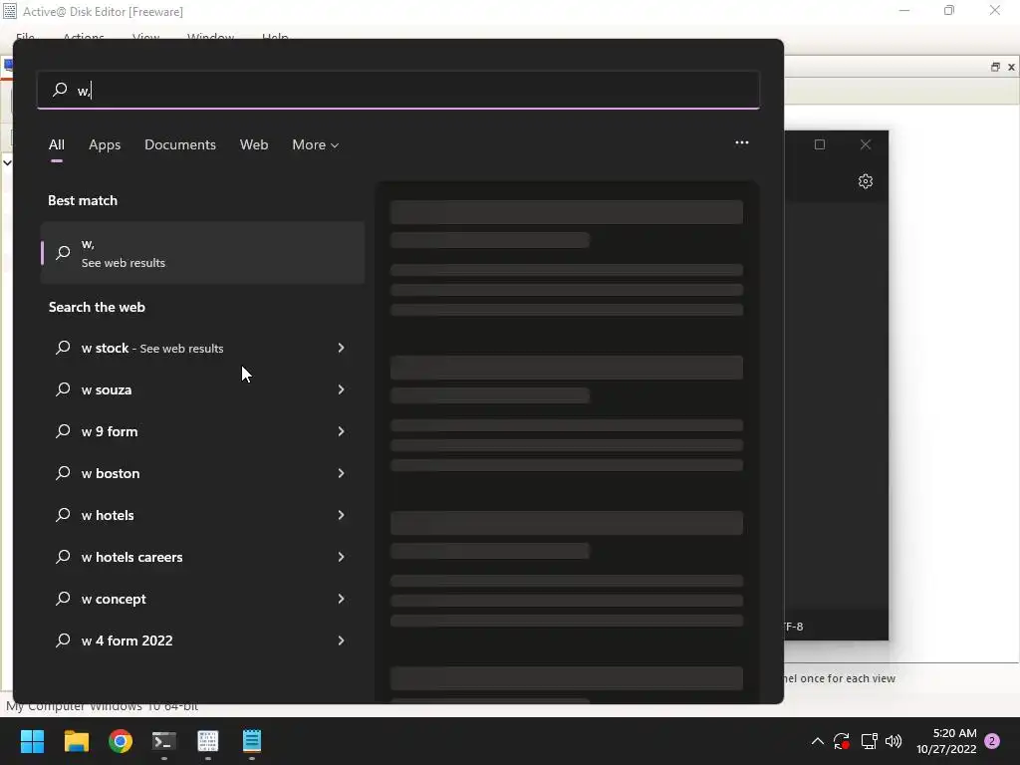Restore the inner Disk Editor document pane

pos(995,67)
